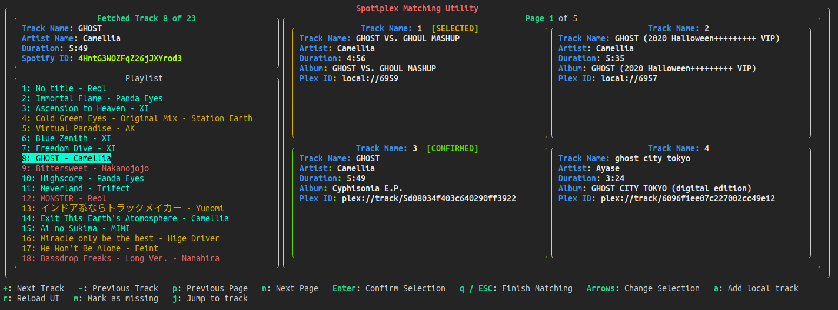Click Plex ID "local://6959"

point(370,78)
